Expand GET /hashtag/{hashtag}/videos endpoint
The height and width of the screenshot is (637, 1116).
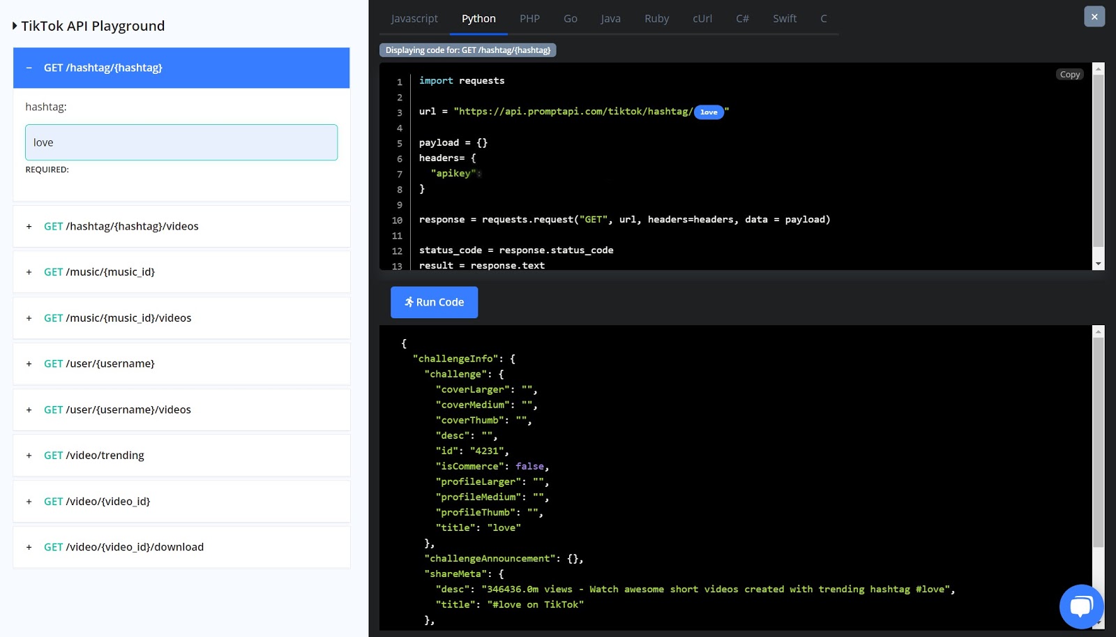(181, 226)
